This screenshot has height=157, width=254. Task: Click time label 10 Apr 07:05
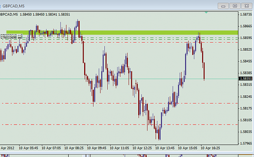tap(51, 148)
